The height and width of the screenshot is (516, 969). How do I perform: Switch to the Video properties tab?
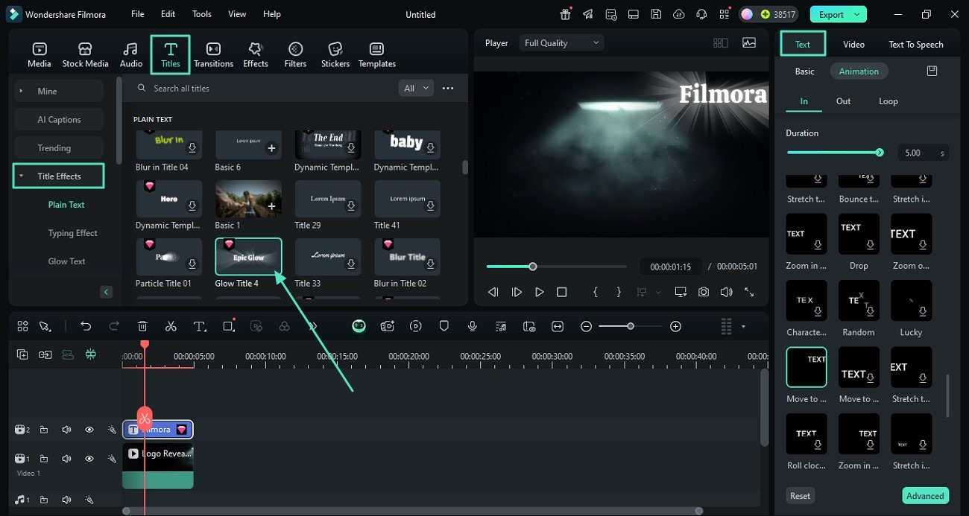coord(853,44)
